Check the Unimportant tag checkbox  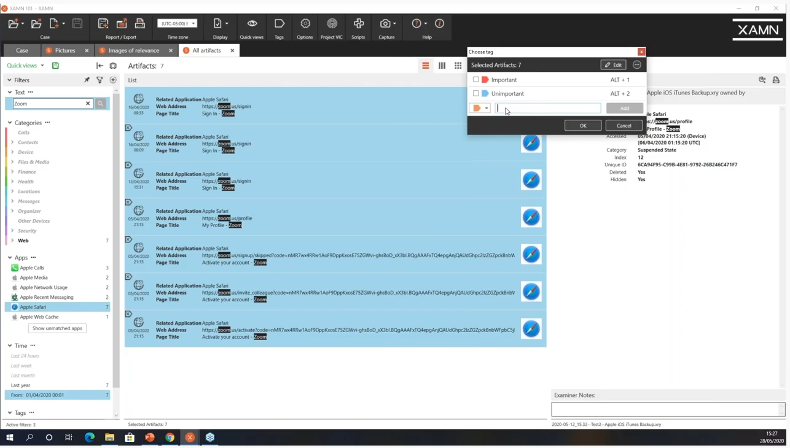[x=476, y=94]
